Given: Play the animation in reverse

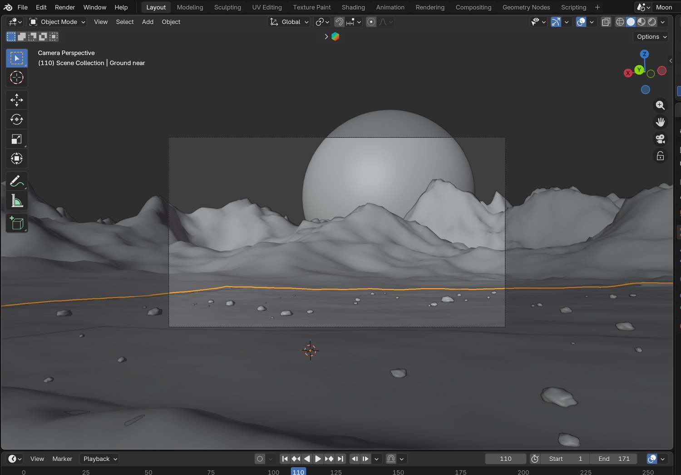Looking at the screenshot, I should point(307,459).
